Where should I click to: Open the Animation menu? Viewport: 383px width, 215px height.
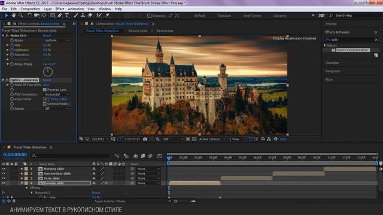tap(76, 9)
